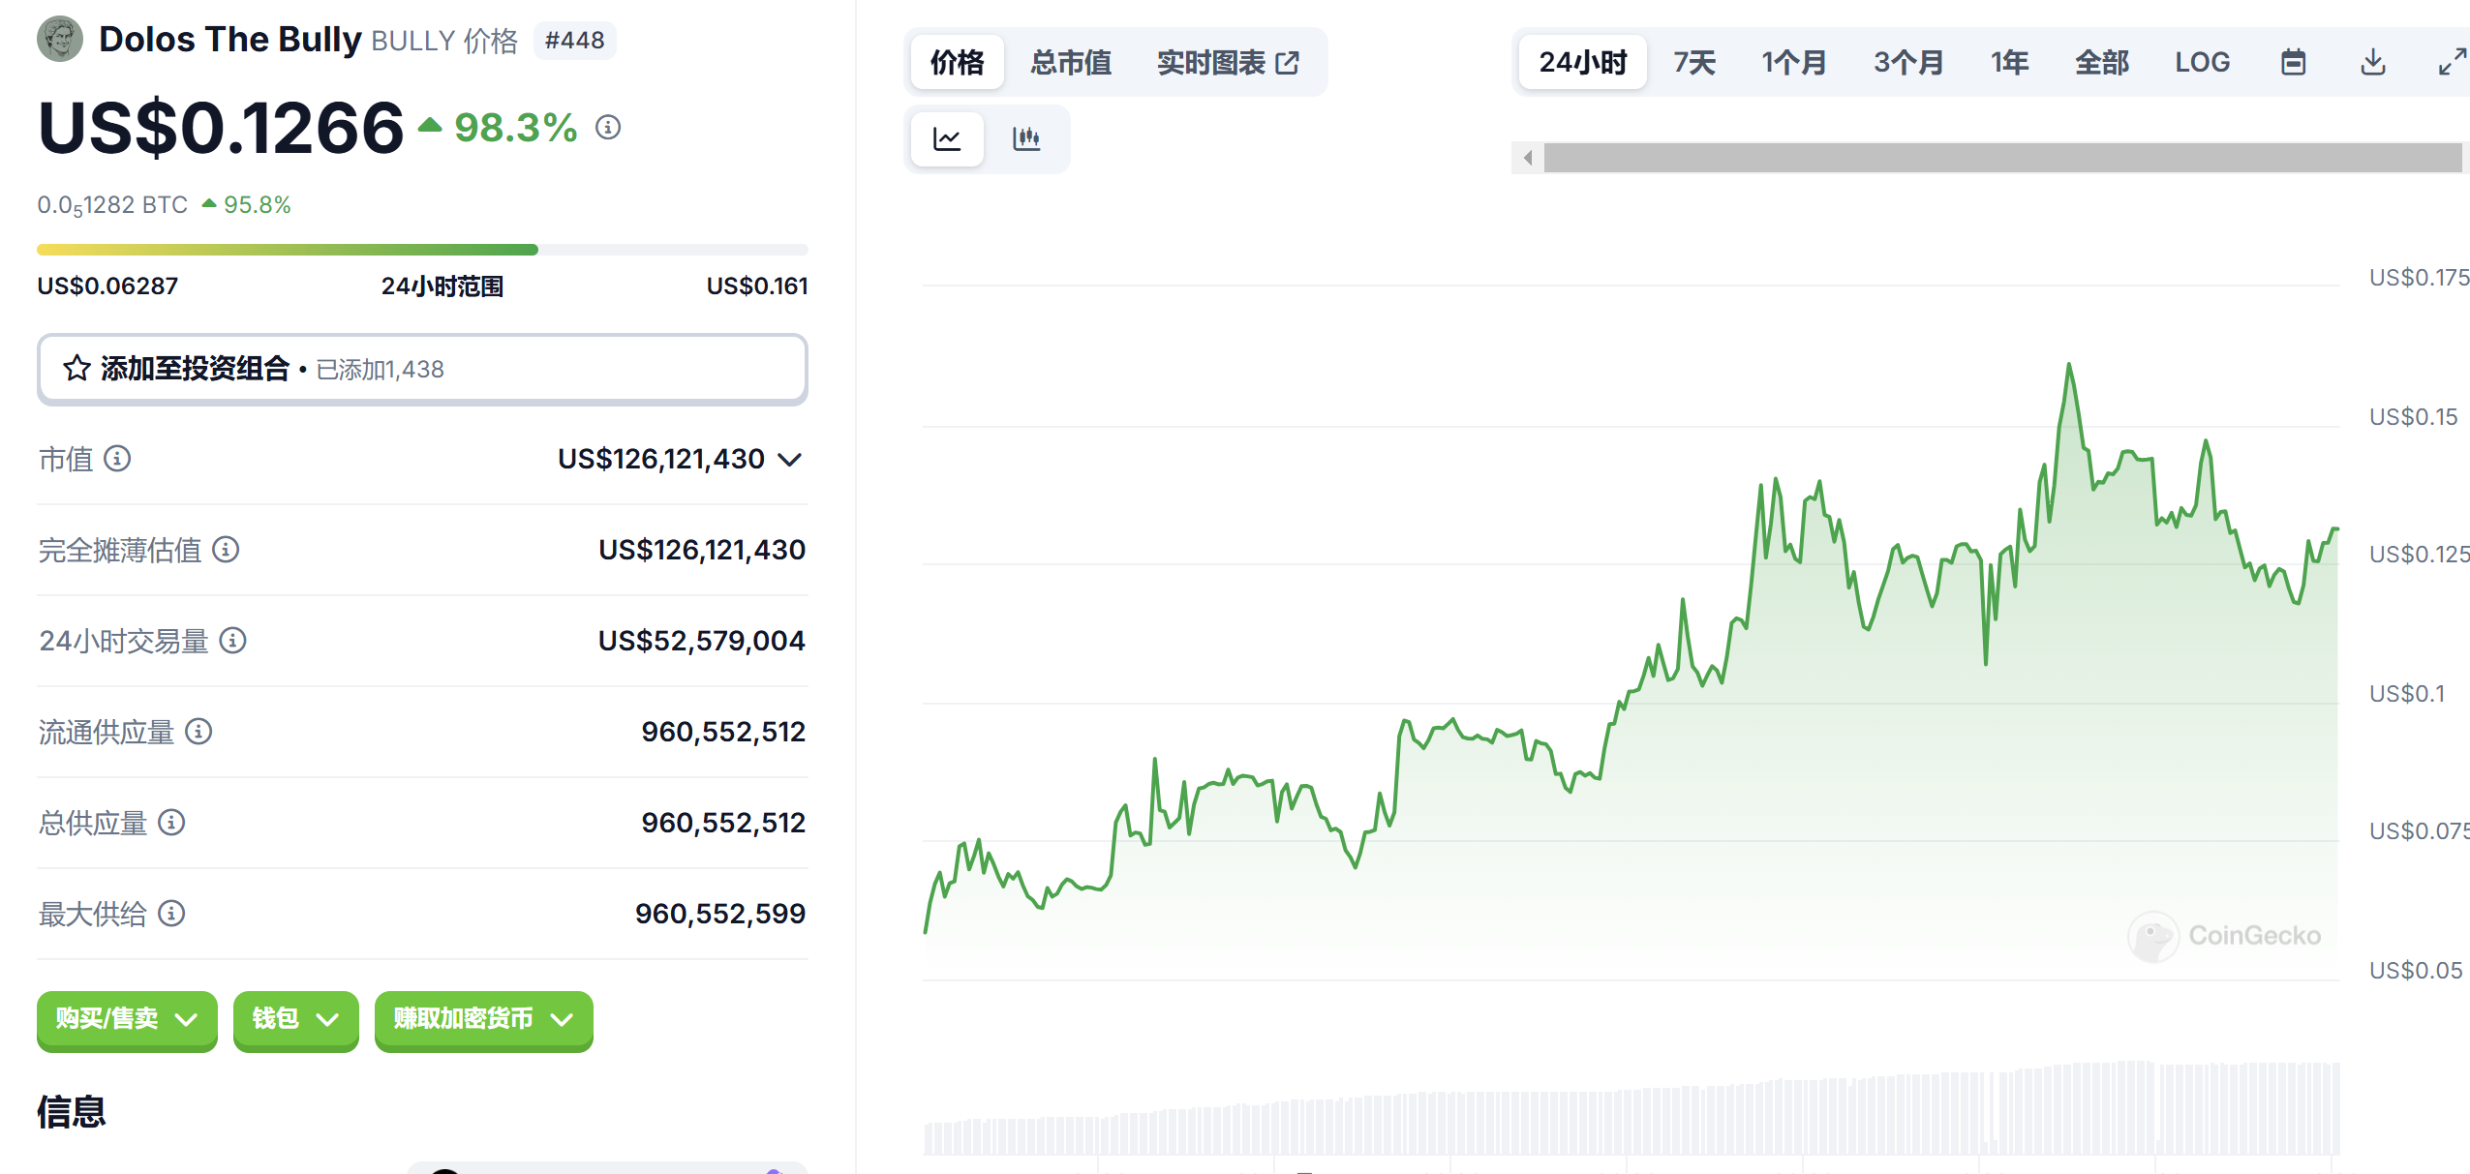Click the horizontal chart range scrollbar
The image size is (2470, 1174).
(x=2002, y=158)
